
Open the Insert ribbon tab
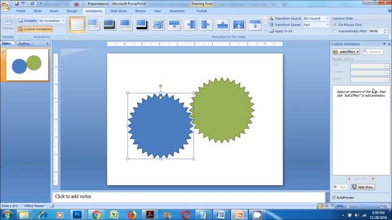tap(54, 11)
